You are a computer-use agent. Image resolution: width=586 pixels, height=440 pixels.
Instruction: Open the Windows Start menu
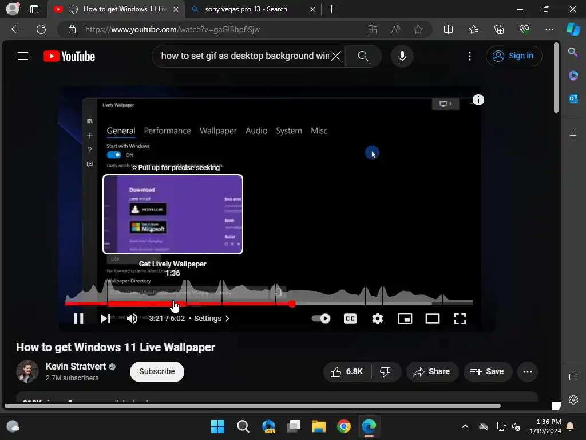pyautogui.click(x=217, y=426)
